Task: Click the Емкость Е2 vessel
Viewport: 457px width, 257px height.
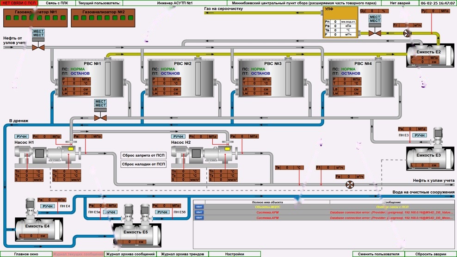Action: [430, 55]
